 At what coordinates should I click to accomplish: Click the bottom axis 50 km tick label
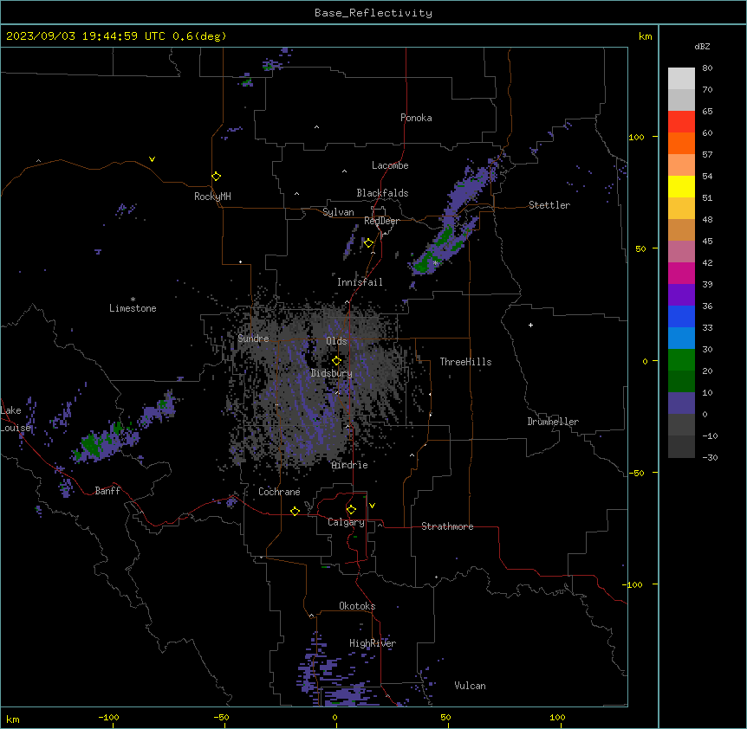445,717
